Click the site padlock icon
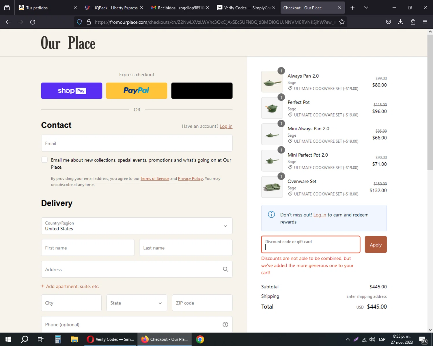Screen dimensions: 433x346 click(89, 22)
